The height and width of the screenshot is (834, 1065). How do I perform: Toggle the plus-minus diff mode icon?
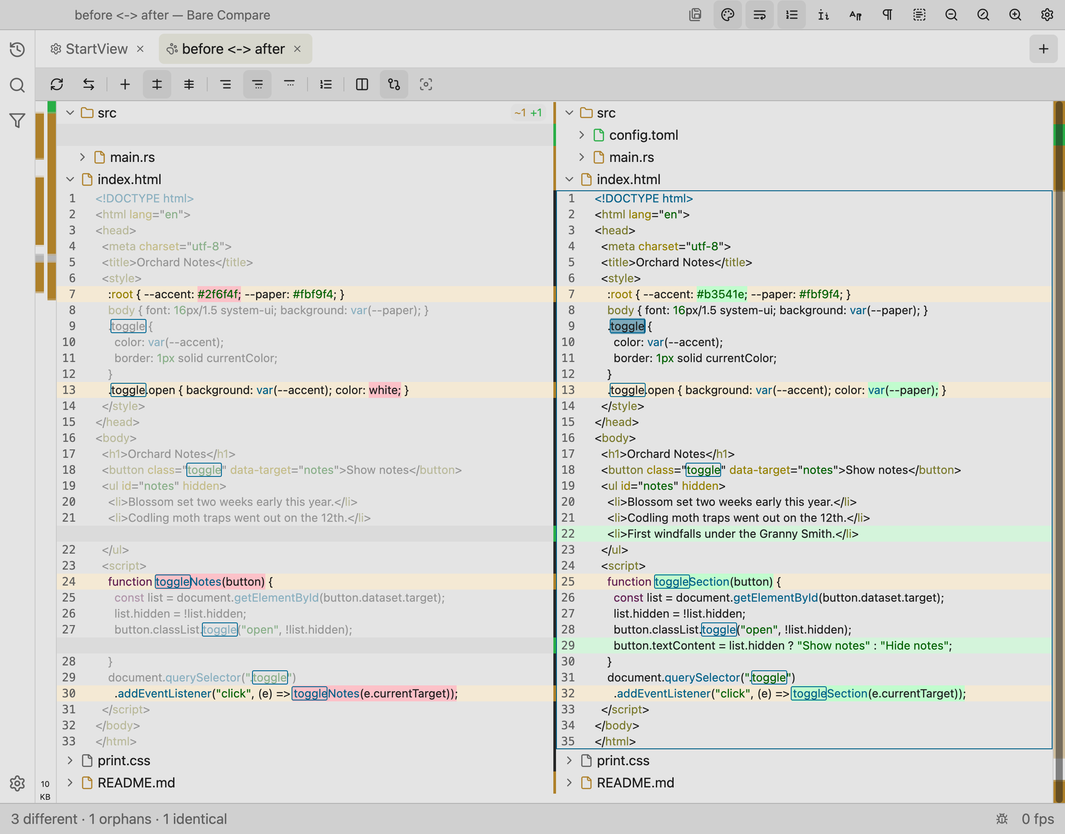157,84
